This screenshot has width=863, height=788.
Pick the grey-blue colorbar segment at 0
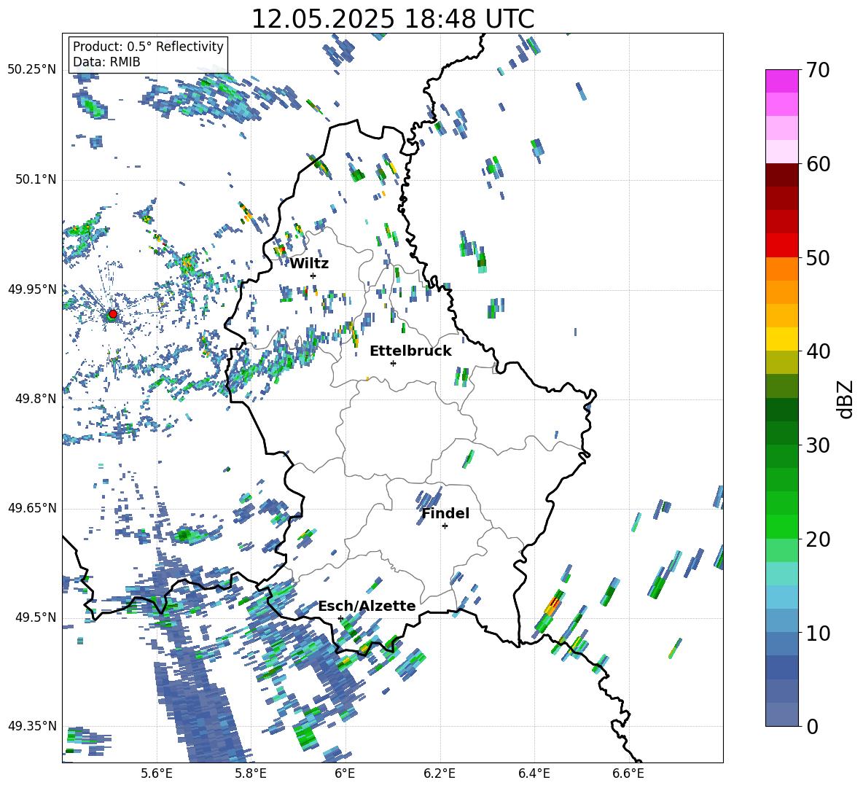[x=781, y=714]
